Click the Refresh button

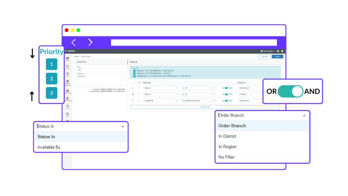265,56
